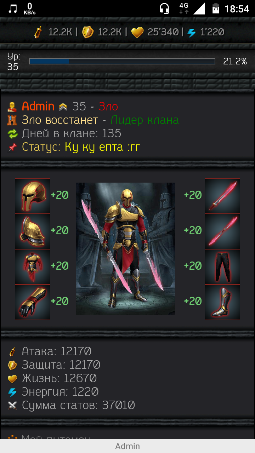Image resolution: width=255 pixels, height=453 pixels.
Task: Tap the Атака: 12170 stat line
Action: (57, 351)
